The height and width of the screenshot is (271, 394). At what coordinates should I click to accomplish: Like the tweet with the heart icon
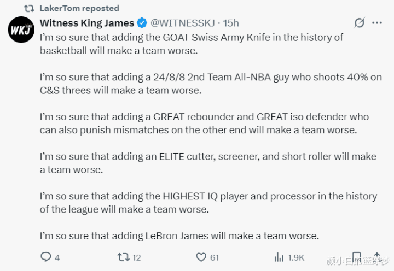[201, 257]
